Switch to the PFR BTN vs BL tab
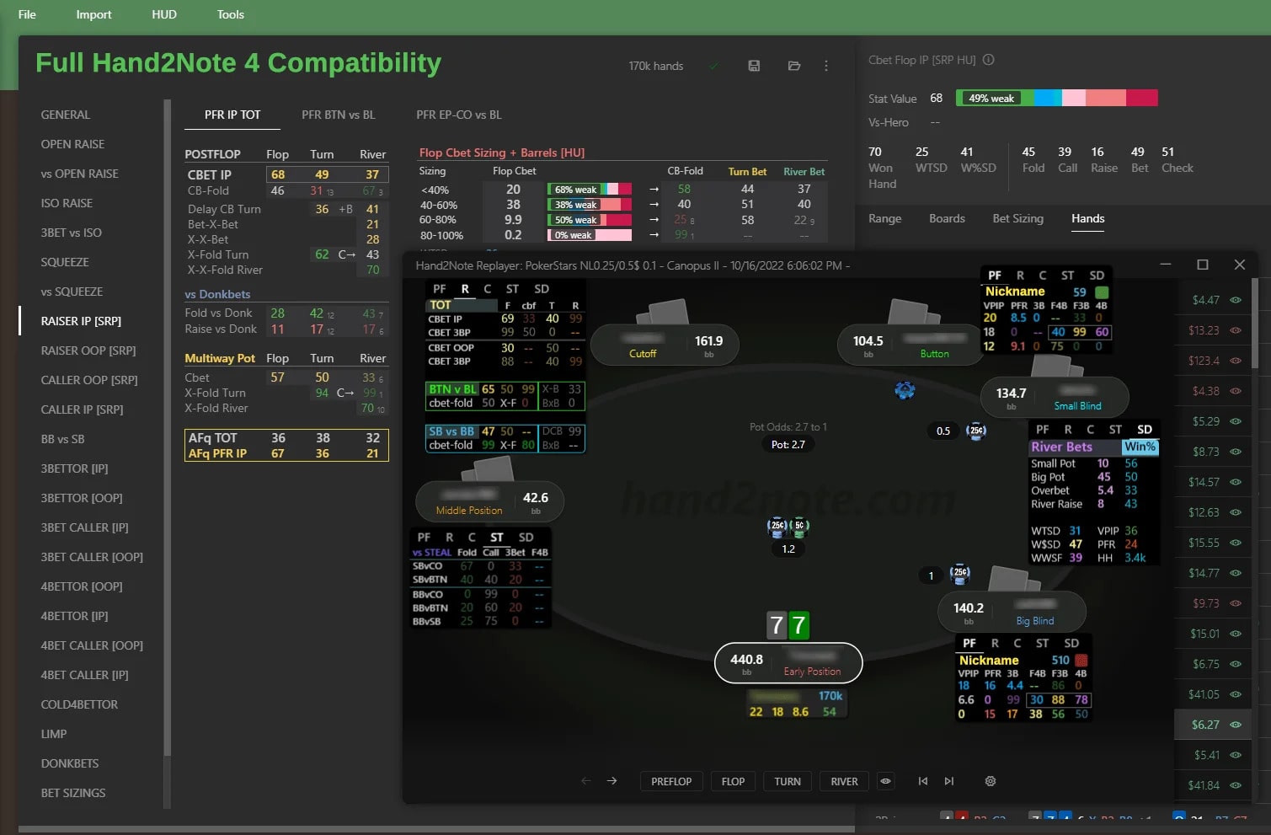The width and height of the screenshot is (1271, 835). [339, 115]
